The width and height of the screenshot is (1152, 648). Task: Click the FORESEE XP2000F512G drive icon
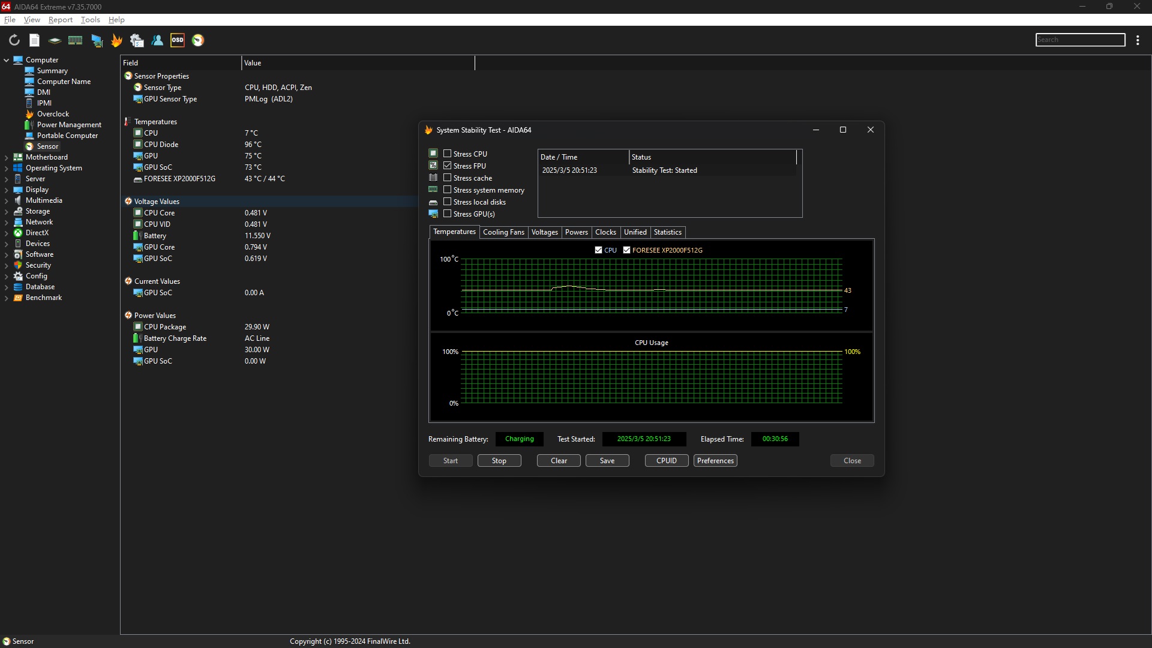(x=138, y=179)
